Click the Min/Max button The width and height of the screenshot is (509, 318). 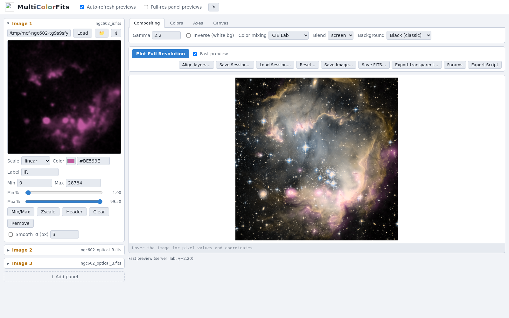tap(21, 212)
